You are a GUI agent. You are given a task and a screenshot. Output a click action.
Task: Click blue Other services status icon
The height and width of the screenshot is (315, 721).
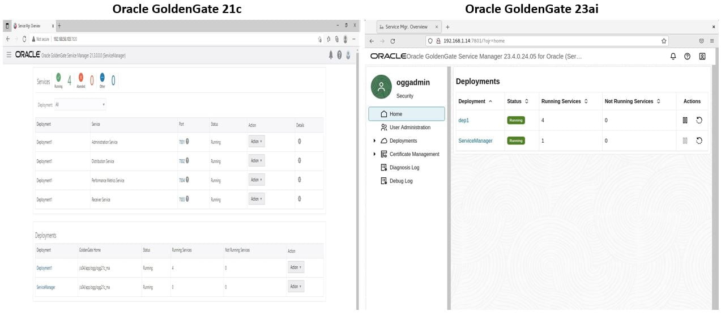click(x=102, y=77)
